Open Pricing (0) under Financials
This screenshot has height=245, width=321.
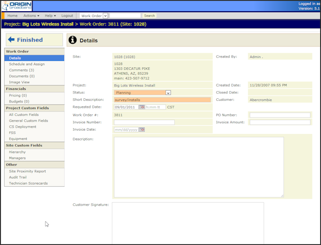coord(18,96)
